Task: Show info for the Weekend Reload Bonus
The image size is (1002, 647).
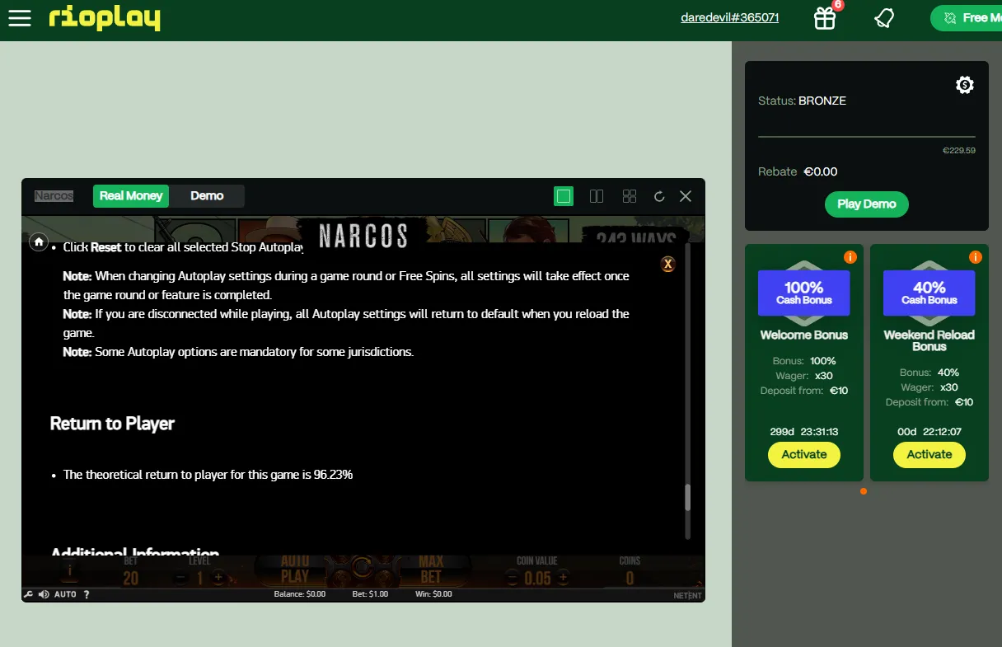Action: [x=976, y=257]
